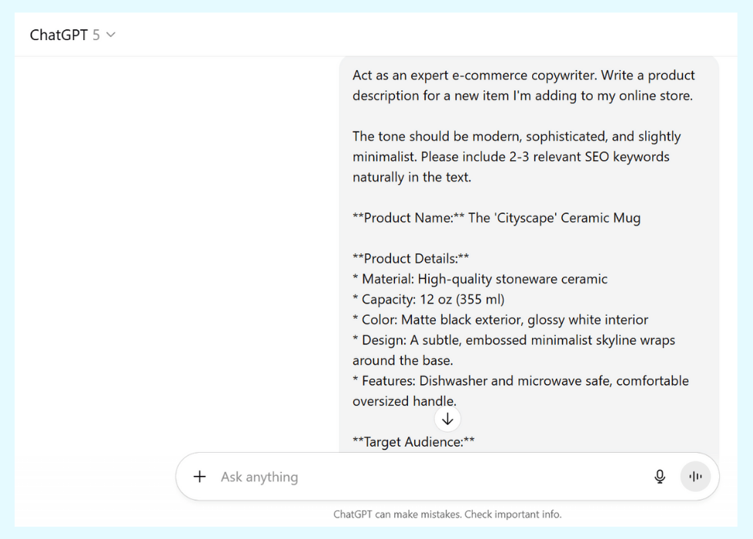Click the 'Act as an expert e-commerce copywriter' line
This screenshot has width=753, height=539.
[524, 75]
